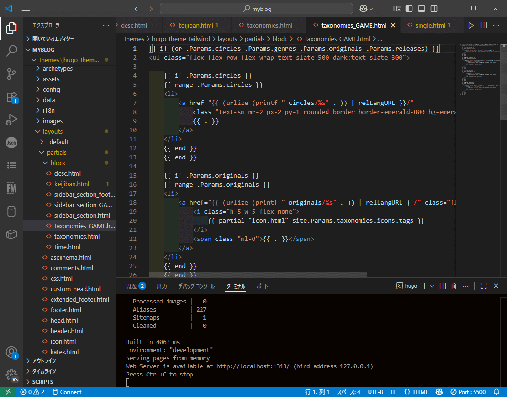The image size is (507, 397).
Task: Click the Manage settings gear icon
Action: (x=11, y=375)
